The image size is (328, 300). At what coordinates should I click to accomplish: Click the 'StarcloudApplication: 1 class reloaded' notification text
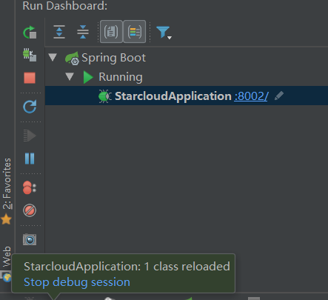127,267
